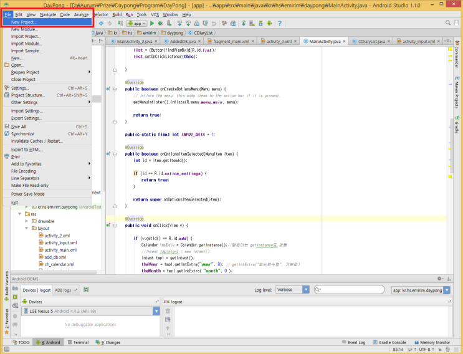
Task: Open the Event Log panel
Action: click(x=353, y=343)
